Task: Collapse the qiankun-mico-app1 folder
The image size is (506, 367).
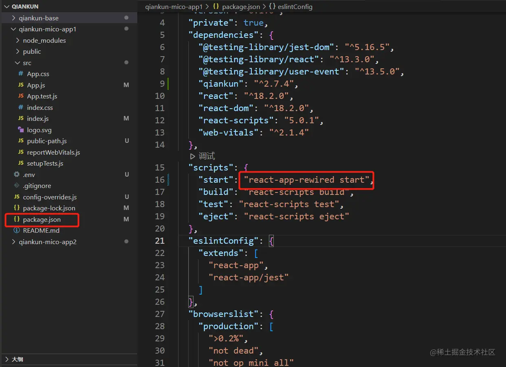Action: (x=14, y=29)
